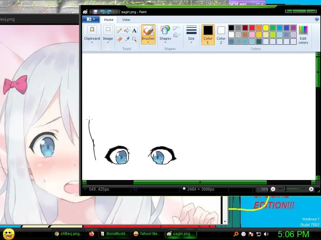Click the zoom in plus button

[311, 189]
